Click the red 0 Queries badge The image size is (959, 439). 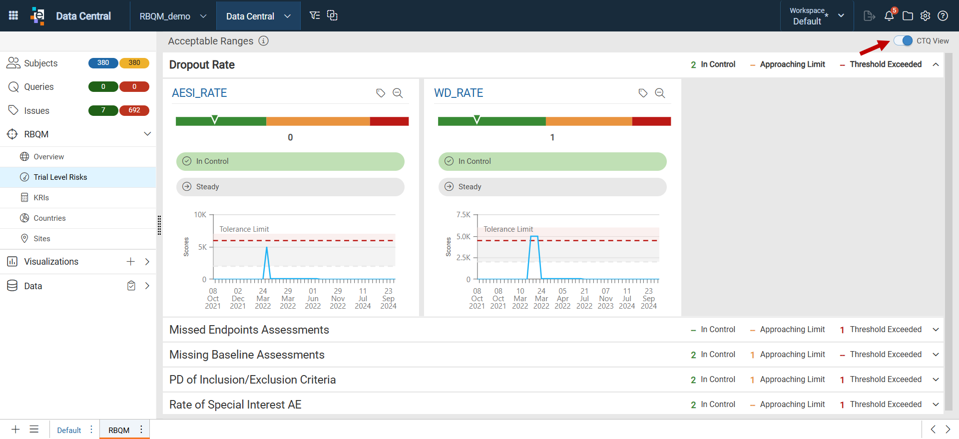134,87
